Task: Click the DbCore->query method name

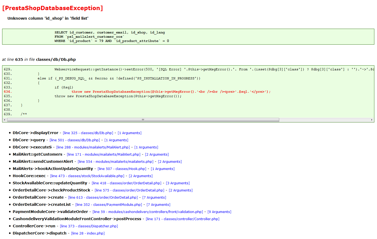Action: pyautogui.click(x=29, y=140)
